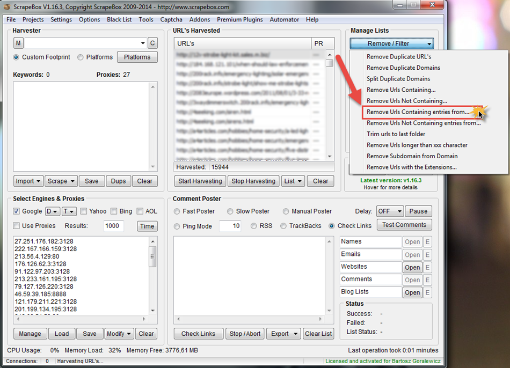The image size is (510, 368).
Task: Click the Test Comments button
Action: 404,225
